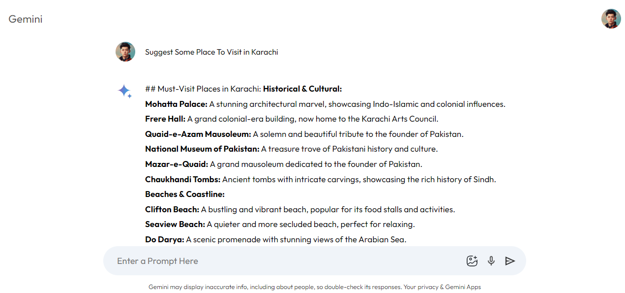Click the user avatar beside the prompt message
The height and width of the screenshot is (293, 625).
point(125,52)
